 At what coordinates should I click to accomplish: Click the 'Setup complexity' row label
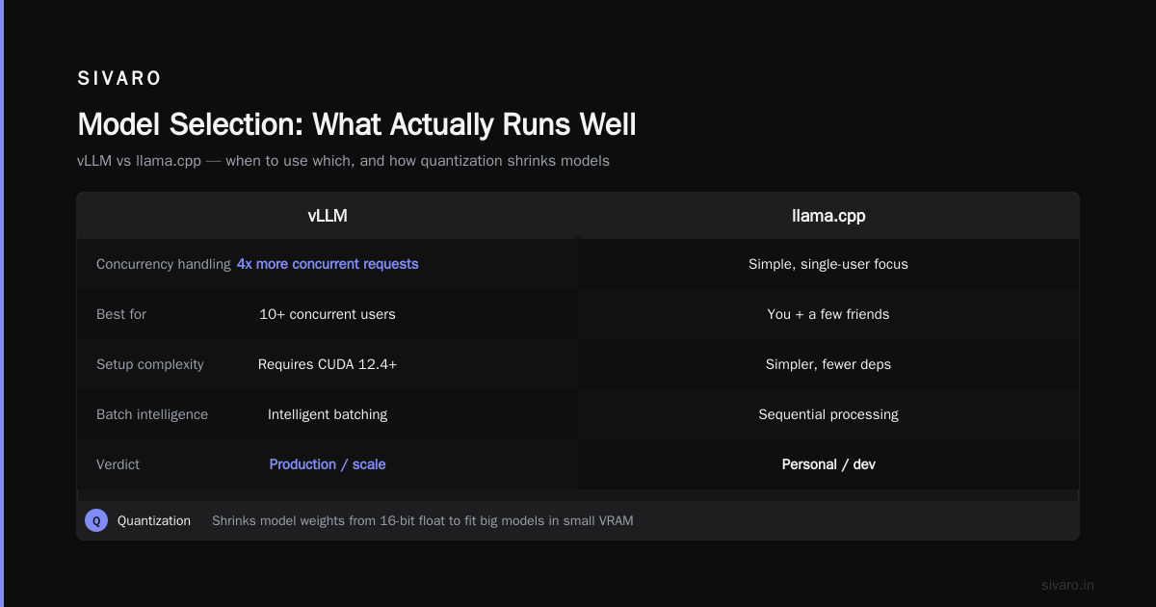(150, 364)
